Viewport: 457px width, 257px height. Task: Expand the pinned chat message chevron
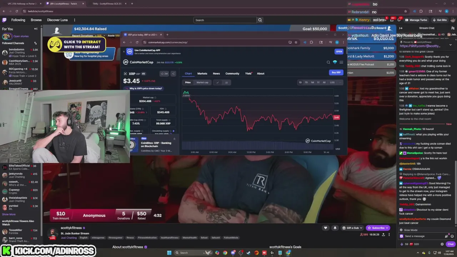coord(450,45)
